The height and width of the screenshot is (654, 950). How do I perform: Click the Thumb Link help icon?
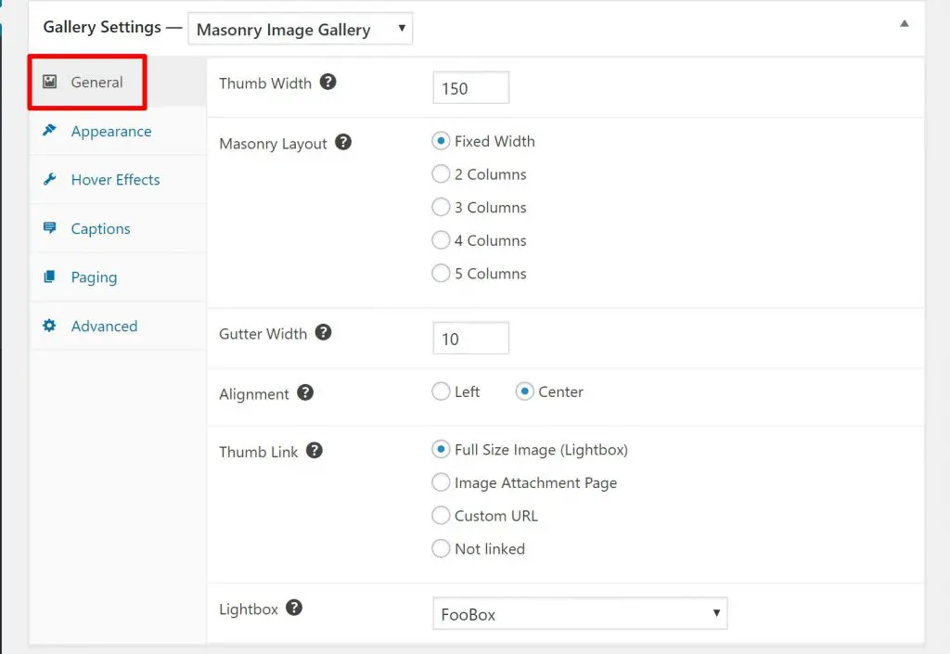coord(315,451)
